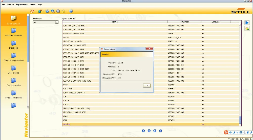Click the sidebar scroll down arrow
Viewport: 253px width, 140px height.
tap(28, 108)
